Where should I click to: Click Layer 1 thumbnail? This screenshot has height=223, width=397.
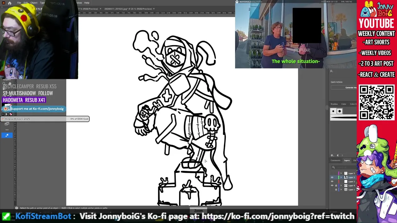[x=346, y=190]
